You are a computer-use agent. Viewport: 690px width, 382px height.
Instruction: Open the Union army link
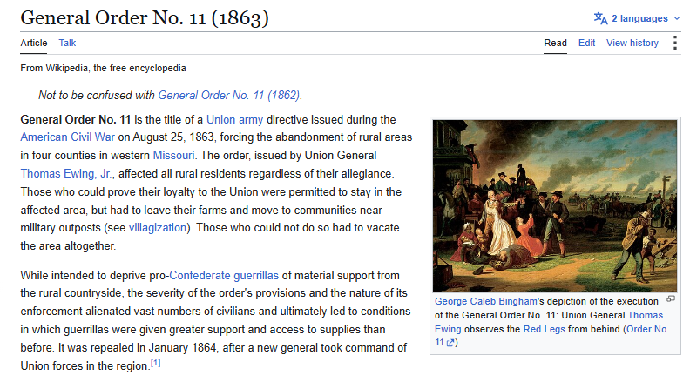(x=234, y=119)
